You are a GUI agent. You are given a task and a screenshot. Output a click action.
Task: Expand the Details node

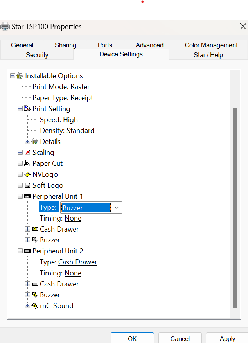pyautogui.click(x=27, y=142)
